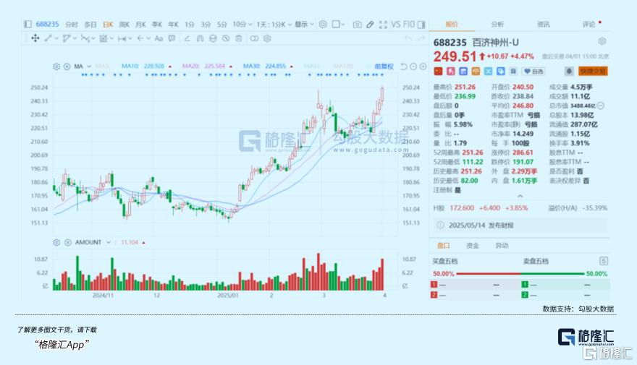Pick the trend line drawing tool

tap(48, 38)
